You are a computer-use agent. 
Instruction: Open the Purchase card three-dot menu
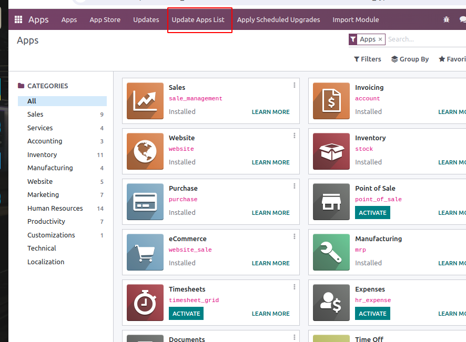[294, 186]
